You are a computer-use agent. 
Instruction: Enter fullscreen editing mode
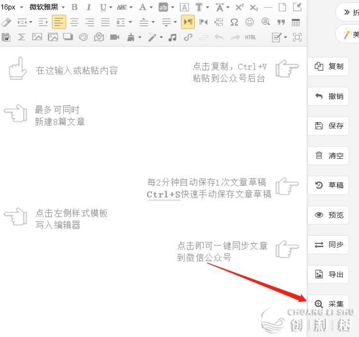297,37
